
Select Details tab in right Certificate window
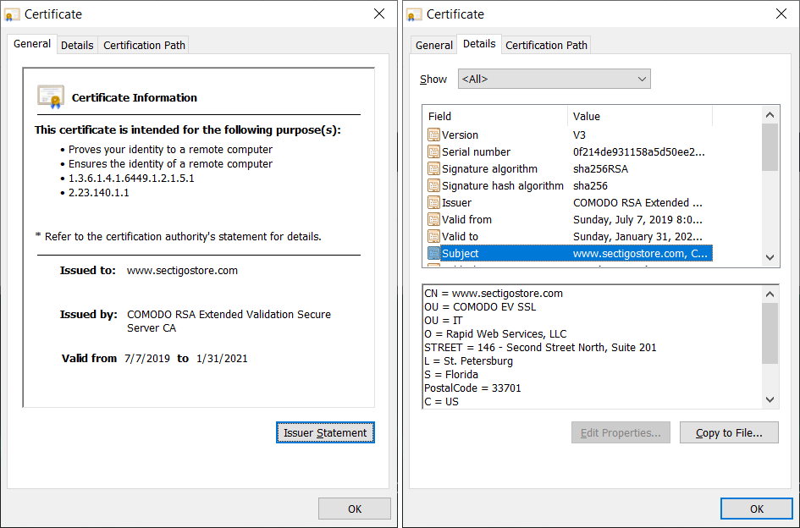coord(479,44)
